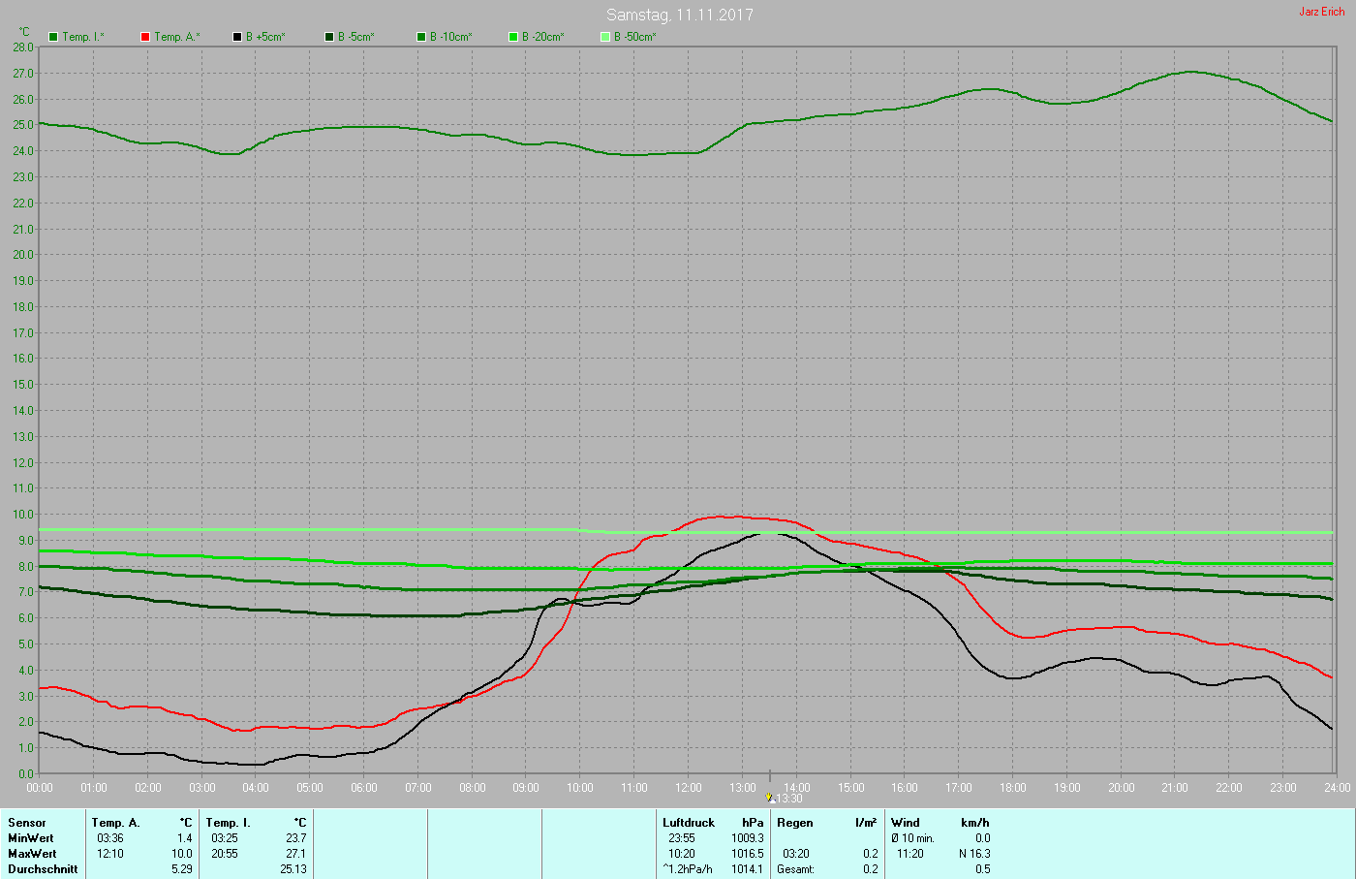Open the Jarz Erich link
Viewport: 1356px width, 879px height.
coord(1321,12)
